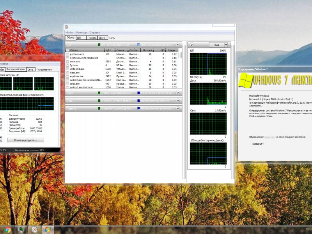312x234 pixels.
Task: Switch to the Обзор tab
Action: [x=71, y=37]
